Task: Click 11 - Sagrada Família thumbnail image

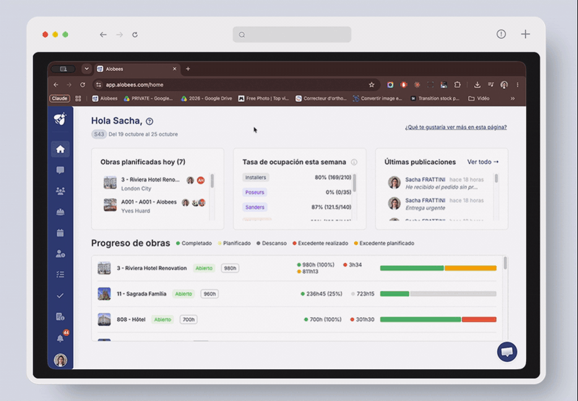Action: tap(104, 294)
